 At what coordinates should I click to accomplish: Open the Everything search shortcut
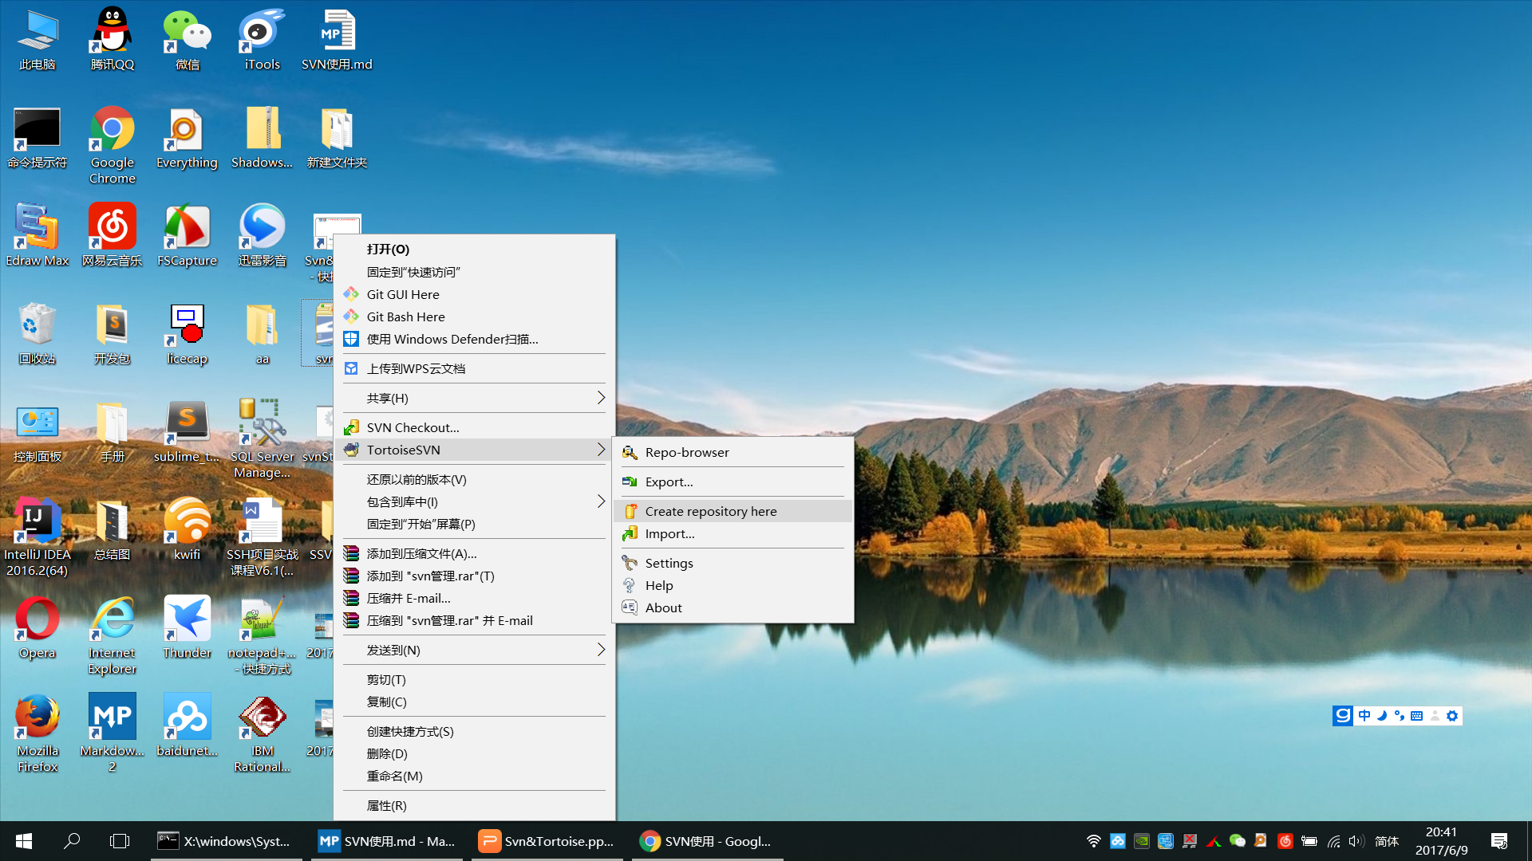pyautogui.click(x=188, y=138)
